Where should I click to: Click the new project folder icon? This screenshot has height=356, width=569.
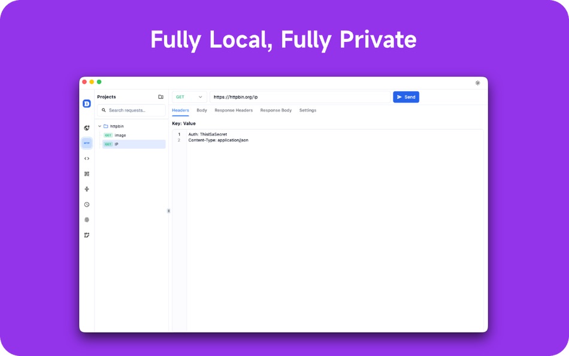click(x=161, y=97)
